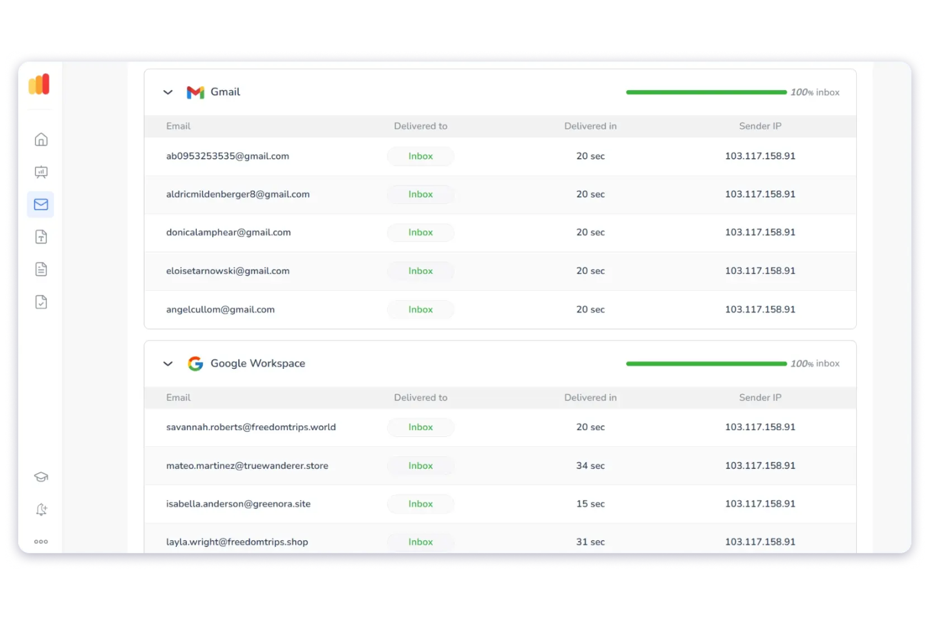Select the Inbox badge for donicalamphear@gmail.com
Viewport: 925px width, 617px height.
pos(420,232)
